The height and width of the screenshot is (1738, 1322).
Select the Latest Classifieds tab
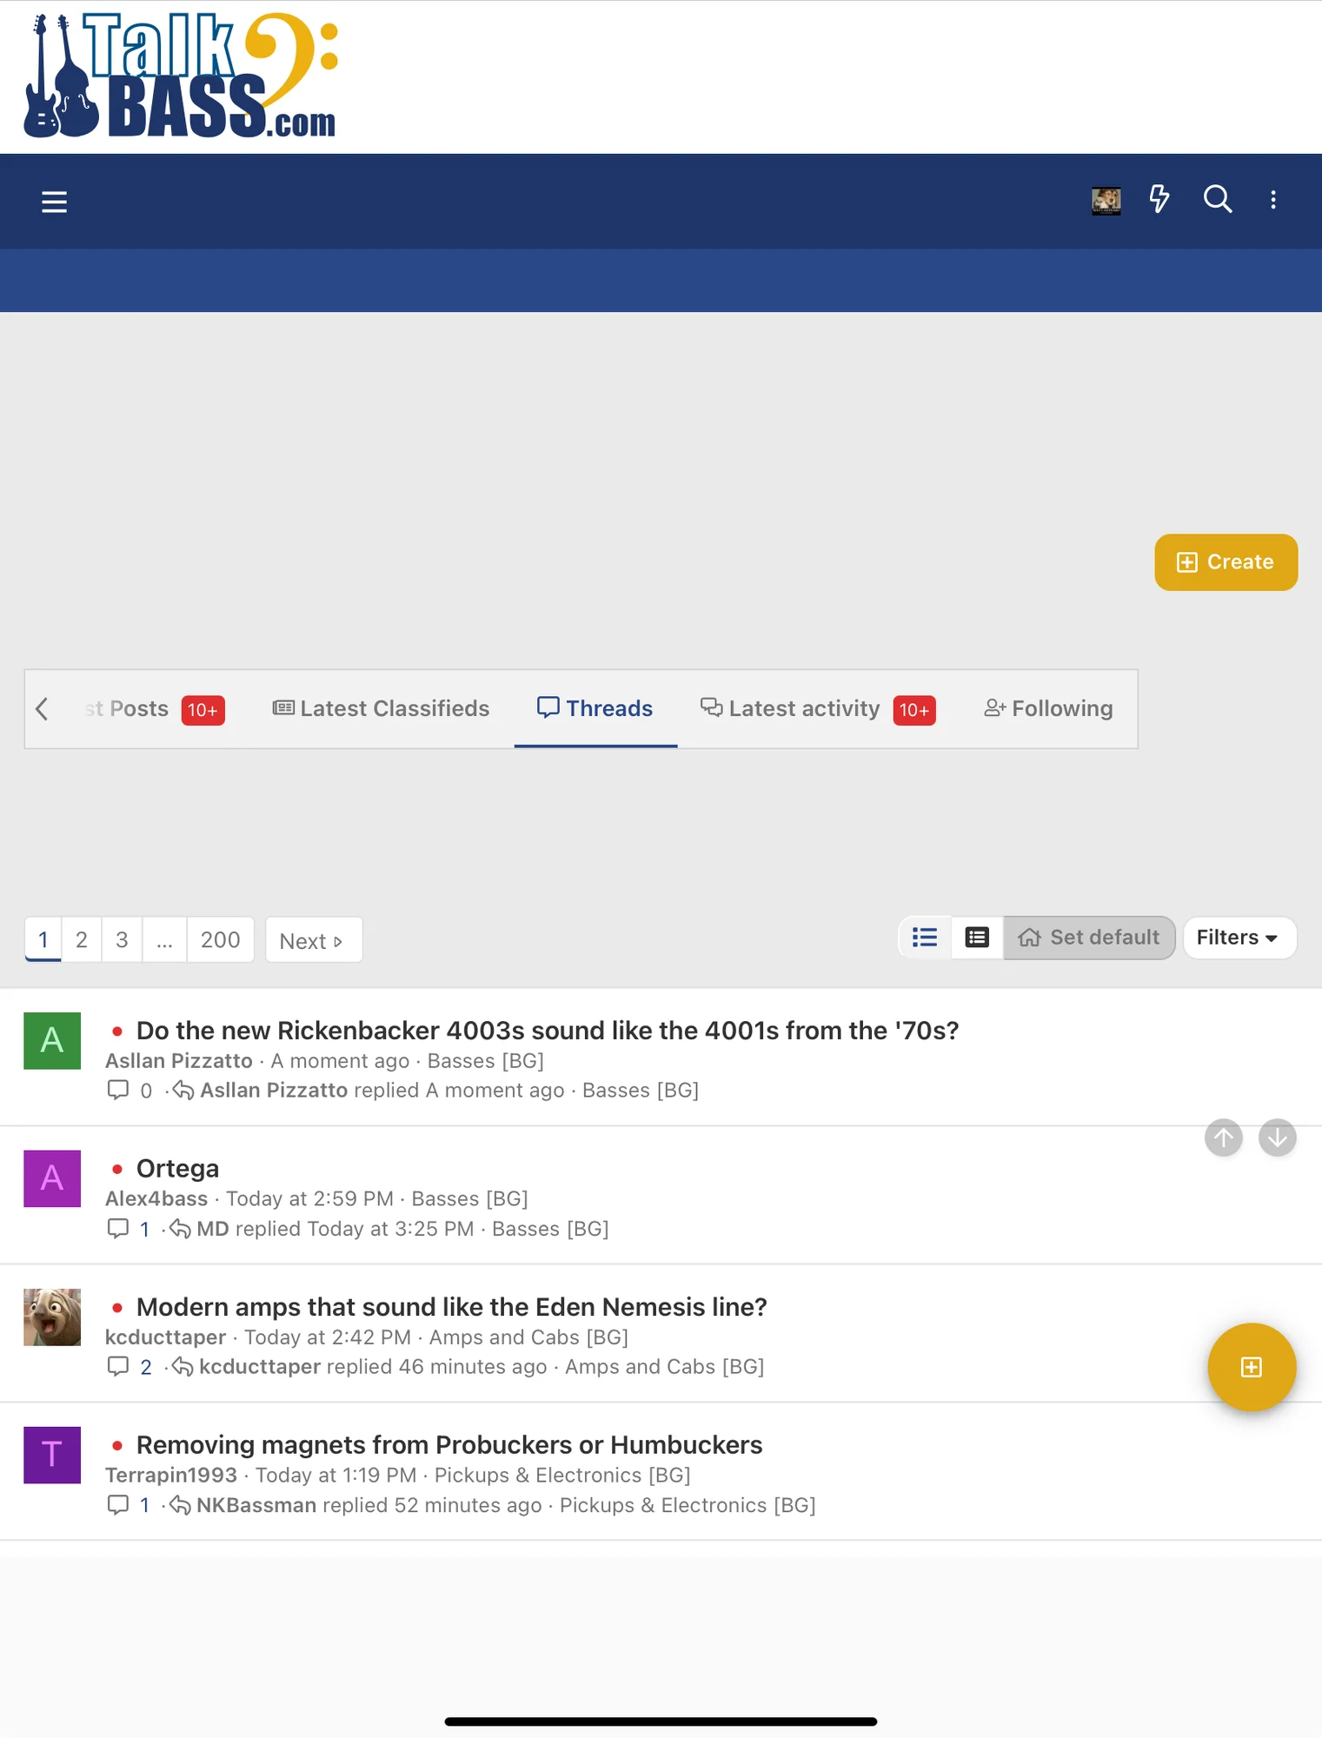(x=381, y=709)
